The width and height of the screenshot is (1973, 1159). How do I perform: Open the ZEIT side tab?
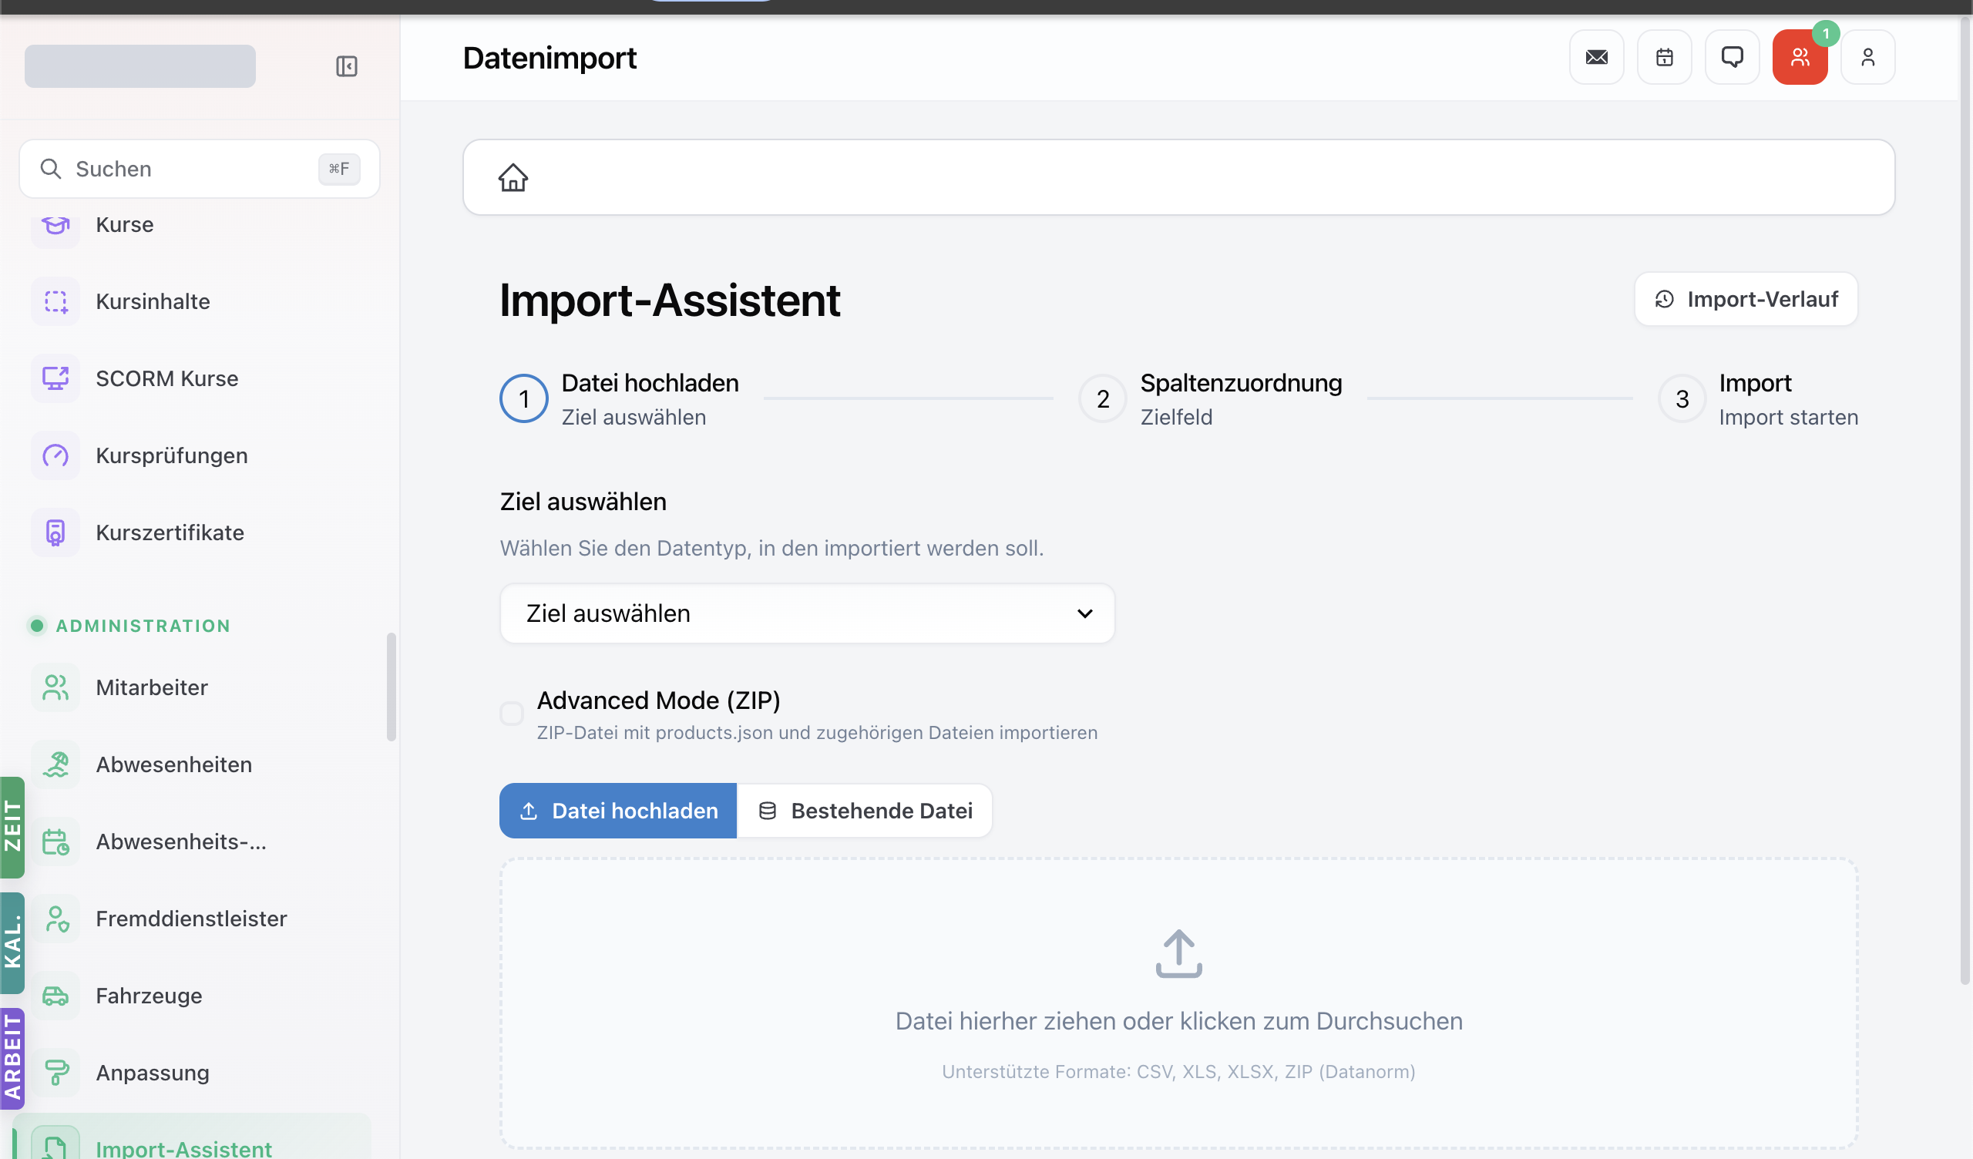coord(12,827)
